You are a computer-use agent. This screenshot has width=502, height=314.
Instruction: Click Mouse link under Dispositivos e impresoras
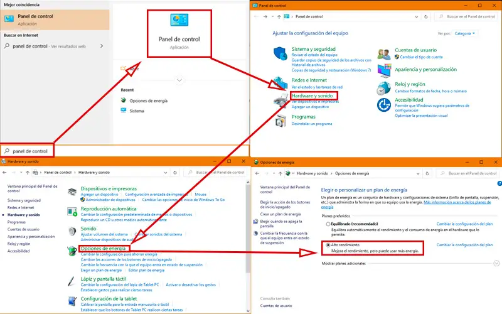click(x=201, y=194)
